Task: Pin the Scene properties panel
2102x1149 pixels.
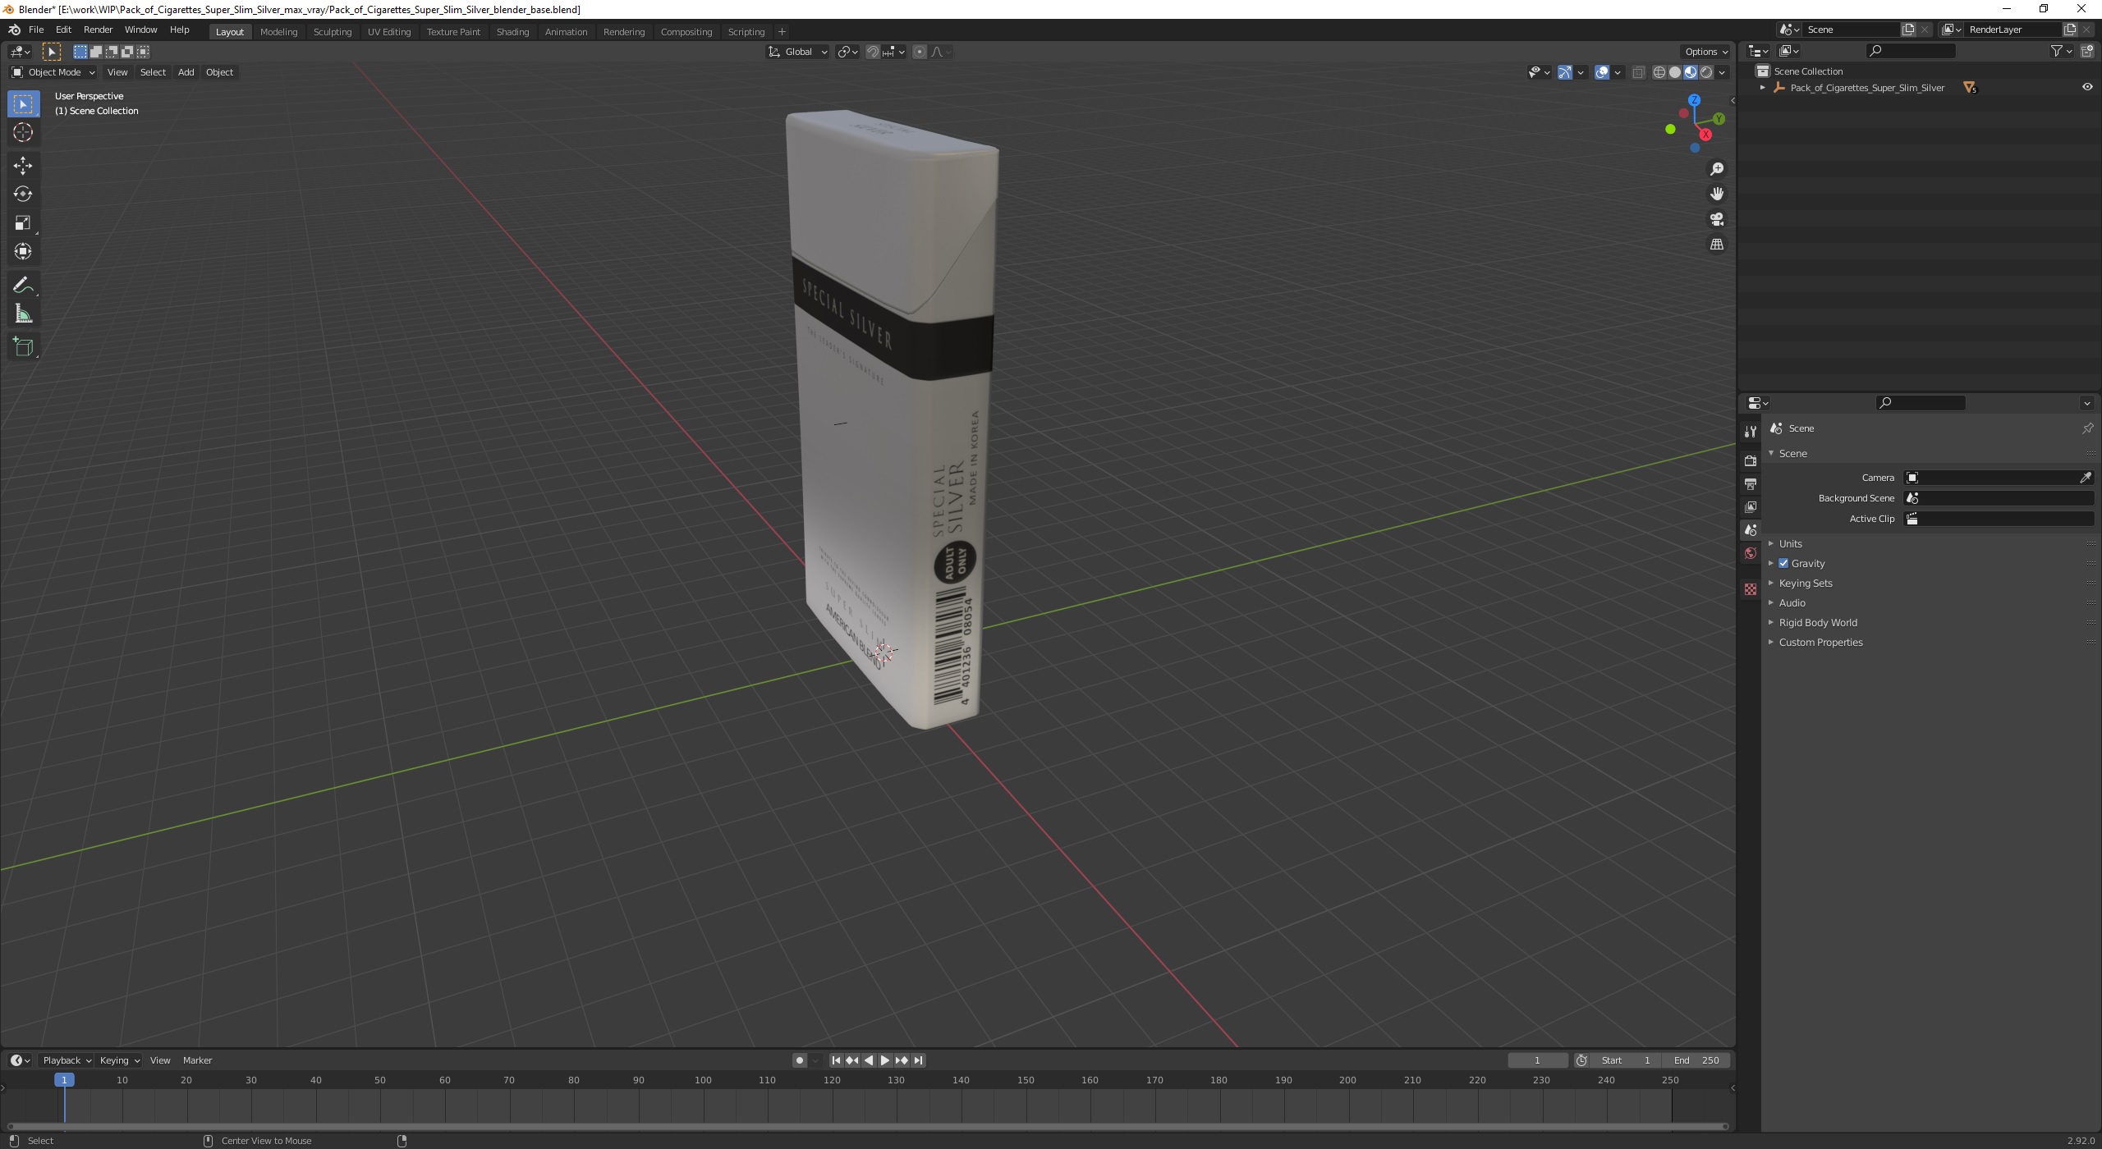Action: pos(2087,428)
